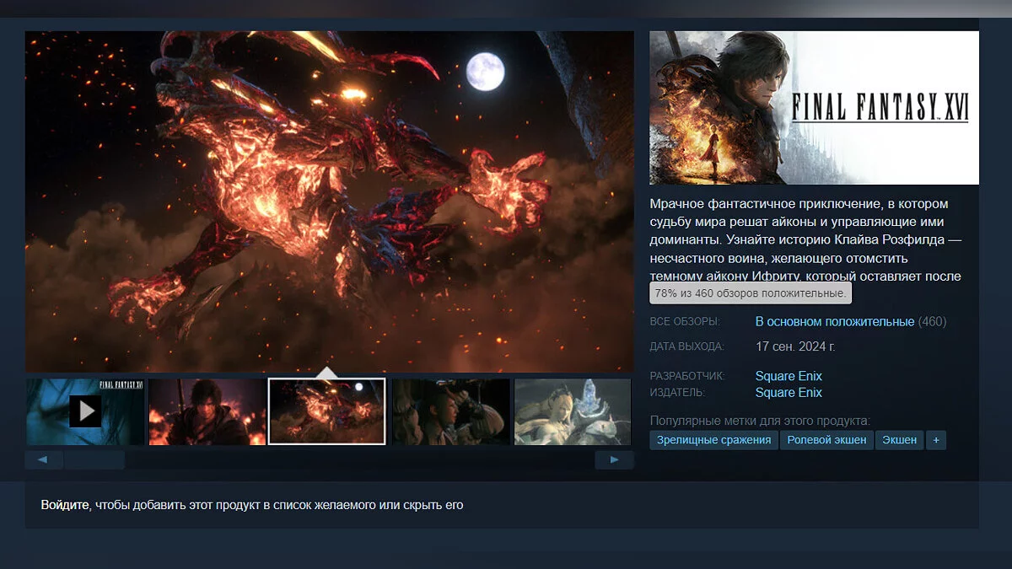
Task: Open the Square Enix publisher link
Action: [789, 393]
